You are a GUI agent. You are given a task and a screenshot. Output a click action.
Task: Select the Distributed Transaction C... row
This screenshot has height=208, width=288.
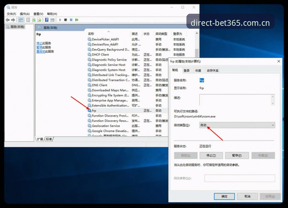[128, 80]
